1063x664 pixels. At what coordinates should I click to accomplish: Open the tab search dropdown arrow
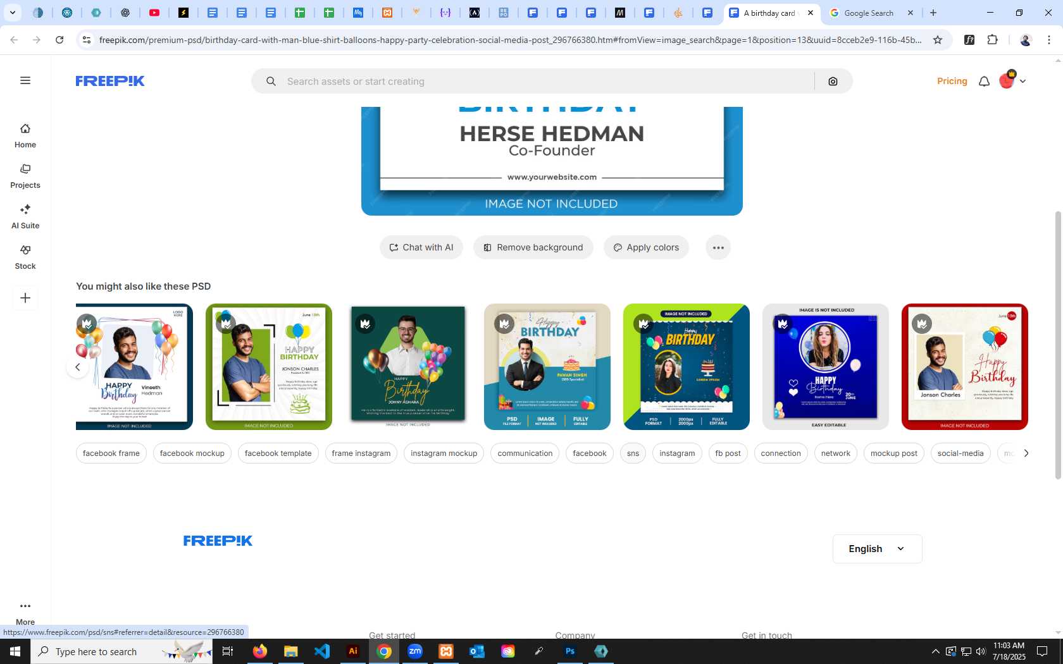tap(12, 13)
